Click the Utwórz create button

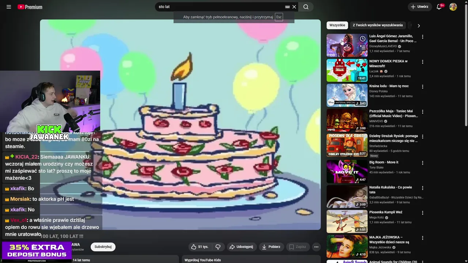(x=420, y=7)
